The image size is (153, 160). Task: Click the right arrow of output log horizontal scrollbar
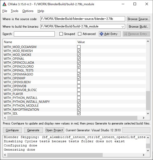coord(144,155)
